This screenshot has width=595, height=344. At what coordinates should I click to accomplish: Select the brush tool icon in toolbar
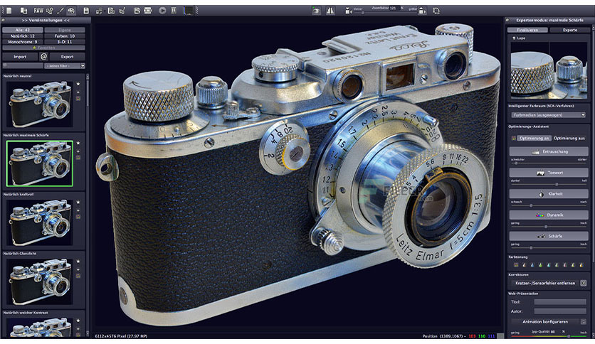(x=60, y=11)
